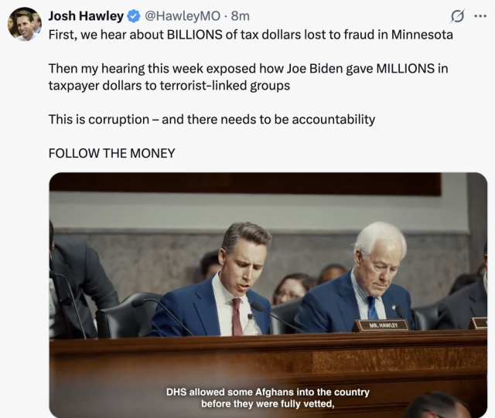Open the Grok explain-post icon

457,16
